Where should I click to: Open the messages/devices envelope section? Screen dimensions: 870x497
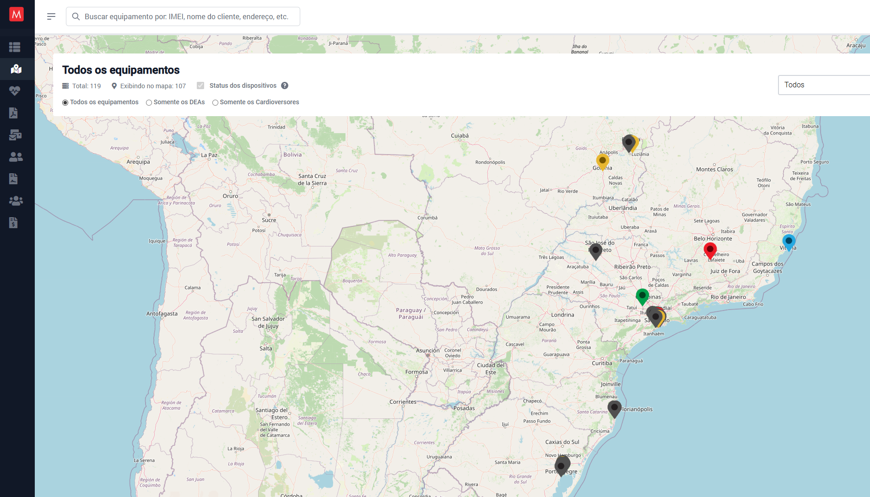(15, 135)
